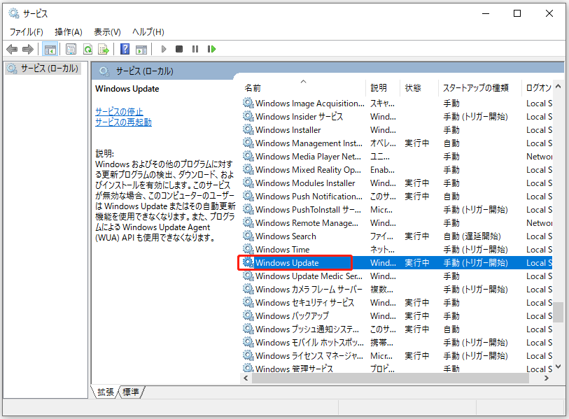The width and height of the screenshot is (569, 419).
Task: Sort by the ログオン column header
Action: [537, 87]
